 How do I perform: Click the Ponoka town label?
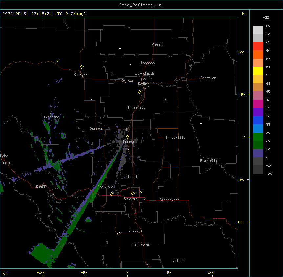(158, 45)
